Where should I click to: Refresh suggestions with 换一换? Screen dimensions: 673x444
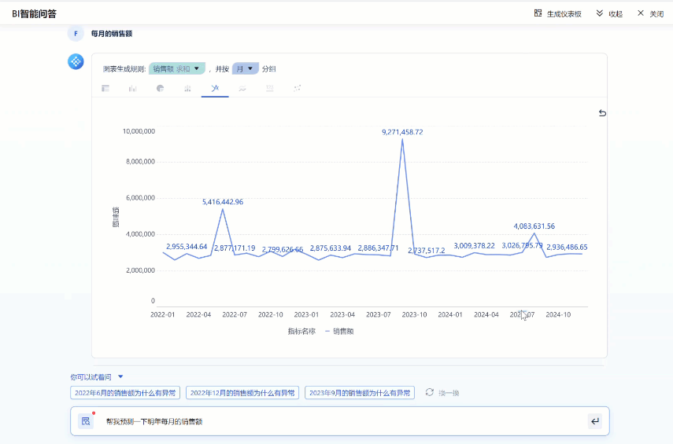442,393
